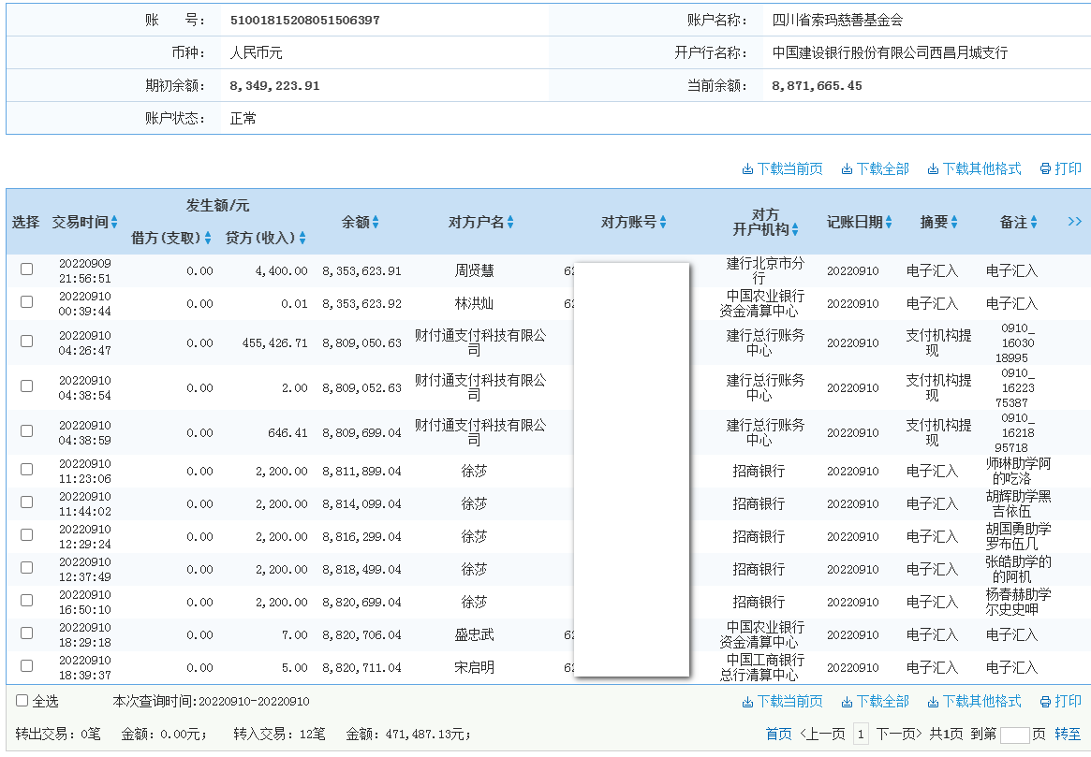Check the 646.41 transaction row checkbox
1091x757 pixels.
click(x=26, y=431)
